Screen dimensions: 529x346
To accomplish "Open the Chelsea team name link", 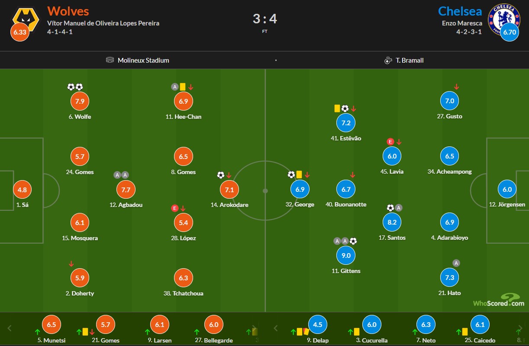I will coord(460,11).
